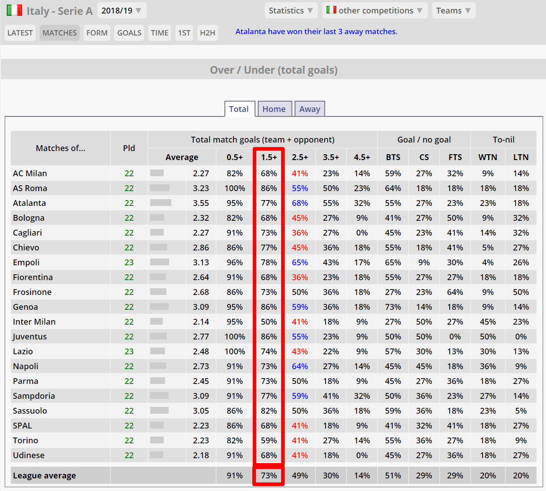Click the Total match goals group header
The width and height of the screenshot is (546, 491).
coord(263,139)
